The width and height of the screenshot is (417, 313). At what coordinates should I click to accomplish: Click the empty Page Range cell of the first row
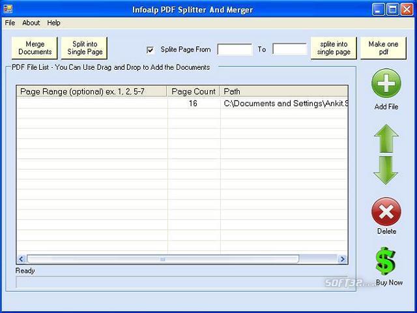(x=92, y=103)
